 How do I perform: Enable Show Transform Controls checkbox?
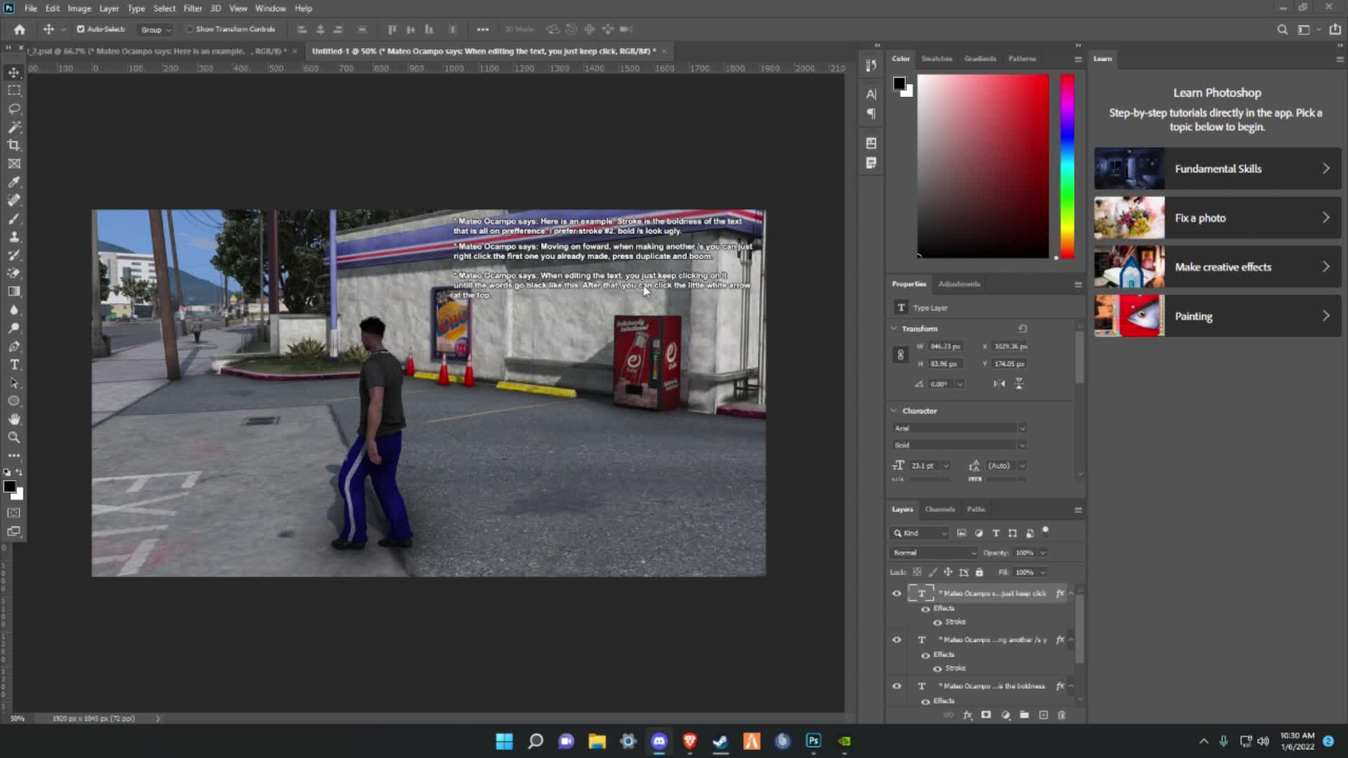pyautogui.click(x=189, y=29)
